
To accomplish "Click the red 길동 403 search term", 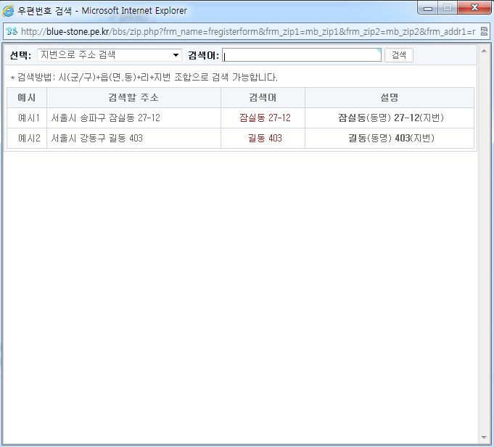I will tap(265, 138).
